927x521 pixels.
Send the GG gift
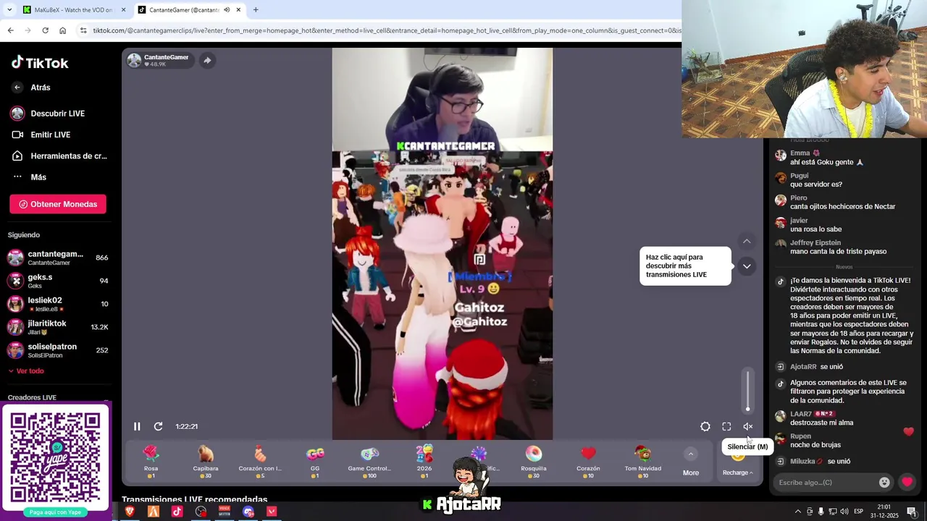315,461
